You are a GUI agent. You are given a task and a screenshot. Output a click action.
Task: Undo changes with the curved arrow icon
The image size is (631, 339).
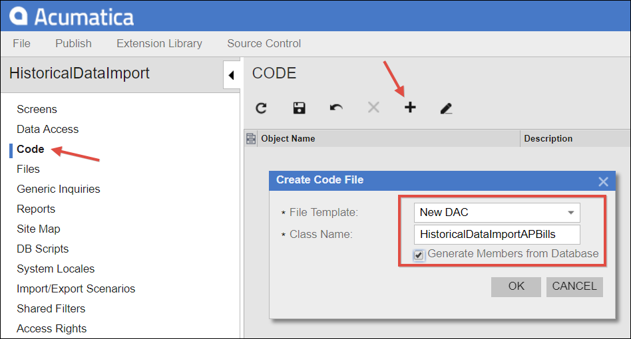click(x=336, y=108)
